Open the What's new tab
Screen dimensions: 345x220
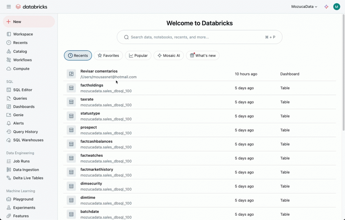(202, 56)
